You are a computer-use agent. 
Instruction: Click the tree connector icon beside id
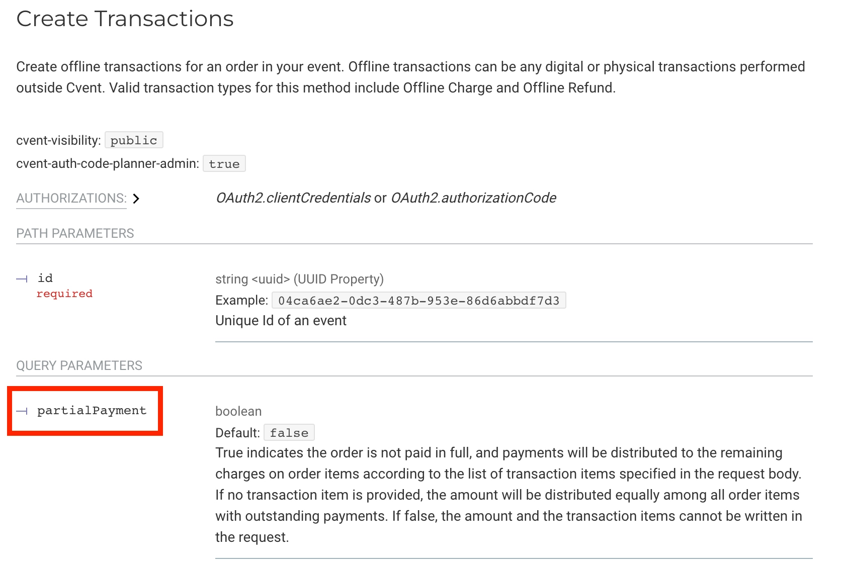tap(22, 279)
